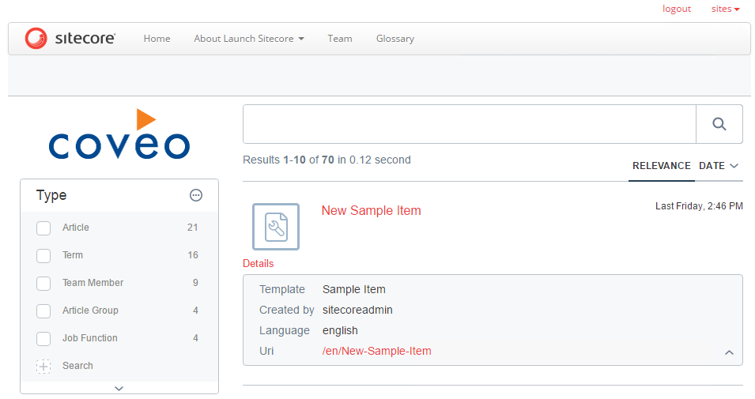
Task: Click the Coveo logo
Action: [x=119, y=134]
